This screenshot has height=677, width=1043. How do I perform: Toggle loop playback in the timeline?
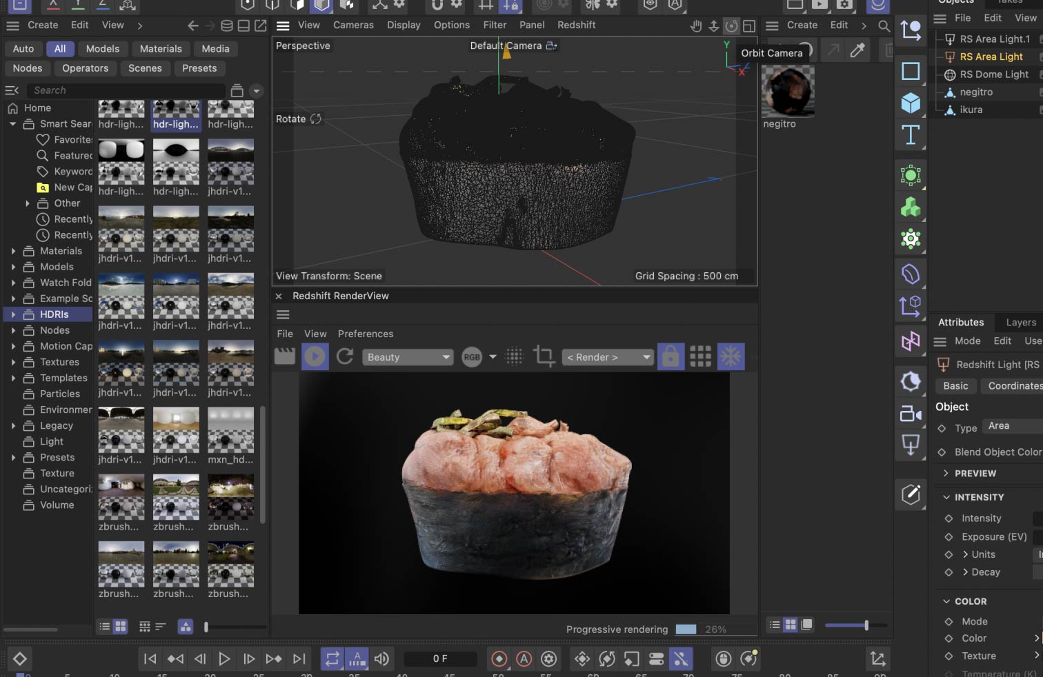click(x=332, y=659)
